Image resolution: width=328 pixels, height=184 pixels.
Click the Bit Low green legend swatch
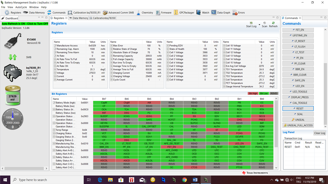264,93
